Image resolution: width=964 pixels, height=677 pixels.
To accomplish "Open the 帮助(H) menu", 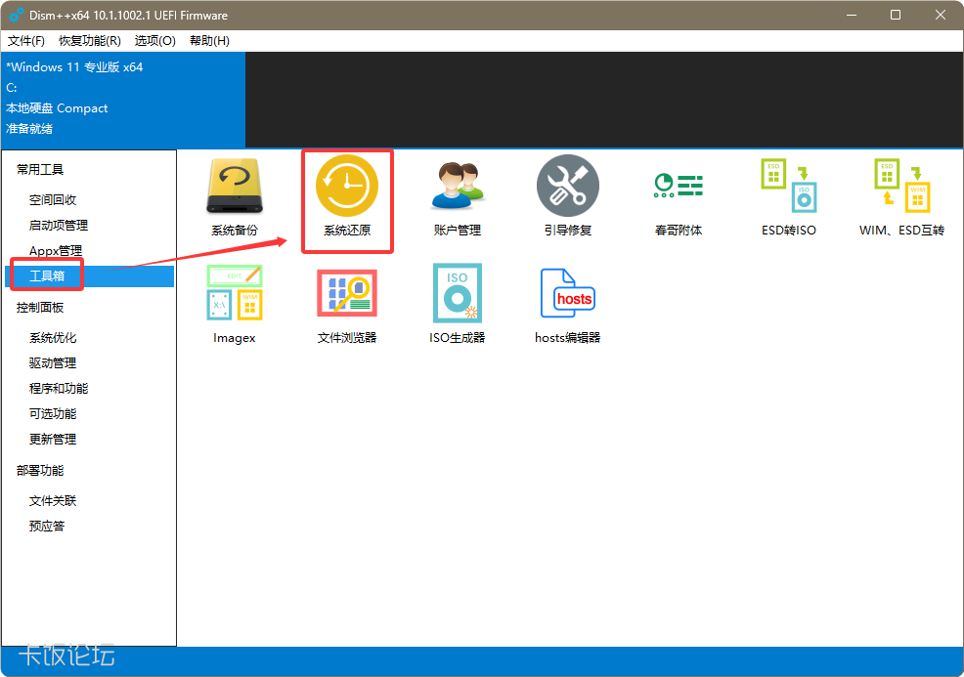I will tap(209, 41).
